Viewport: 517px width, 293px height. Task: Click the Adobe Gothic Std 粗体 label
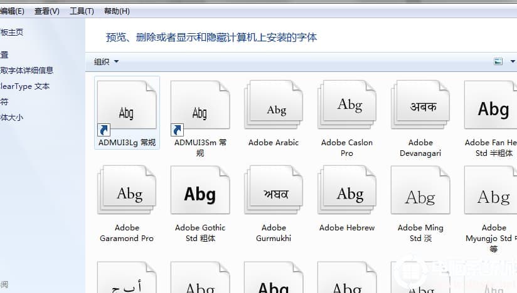200,233
